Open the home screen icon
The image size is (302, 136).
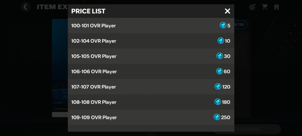coord(276,7)
